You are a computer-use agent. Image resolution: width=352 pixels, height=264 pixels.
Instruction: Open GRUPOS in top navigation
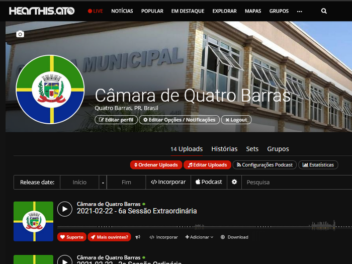(x=279, y=11)
